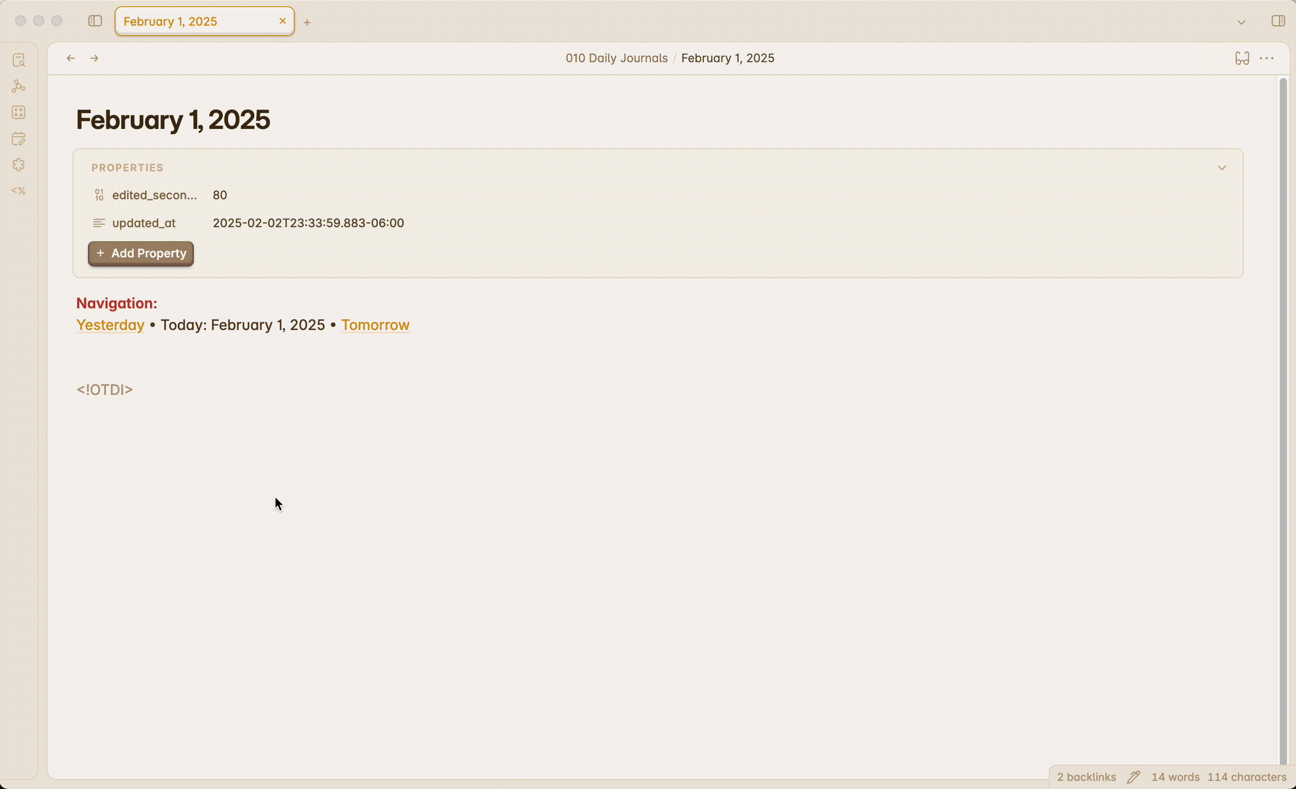The image size is (1296, 789).
Task: Open the quick switcher ribbon icon
Action: (19, 60)
